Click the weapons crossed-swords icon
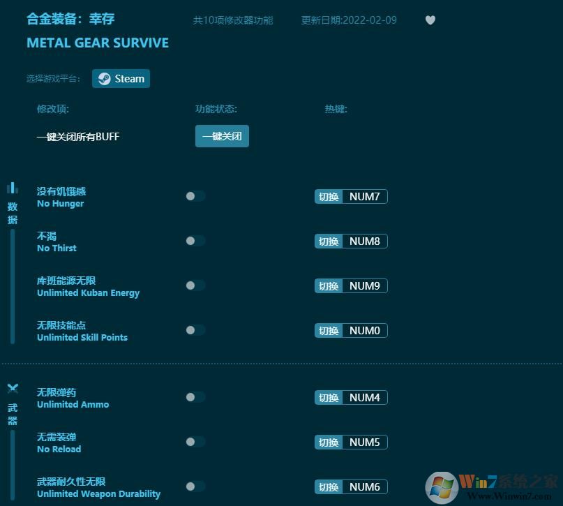Screen dimensions: 563x506 point(13,389)
